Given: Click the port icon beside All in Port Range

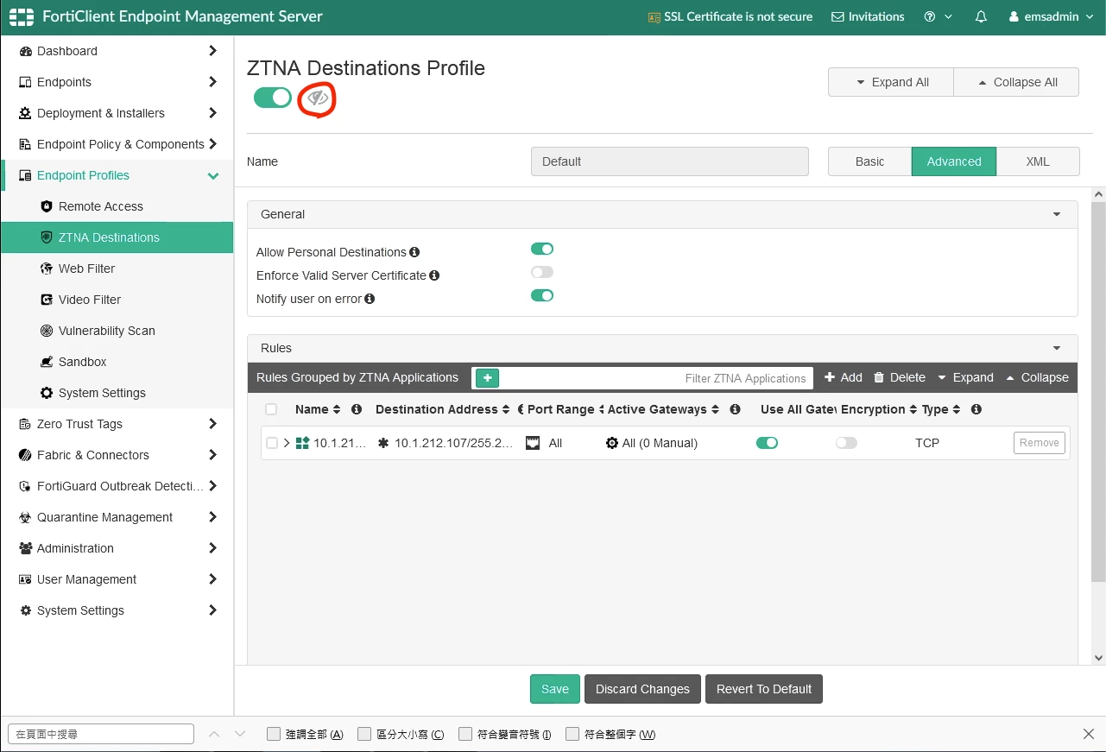Looking at the screenshot, I should tap(533, 443).
